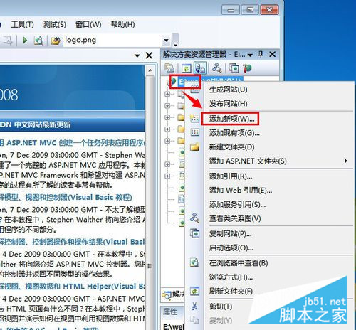Click into the logo.png search field
The width and height of the screenshot is (356, 330).
(112, 40)
